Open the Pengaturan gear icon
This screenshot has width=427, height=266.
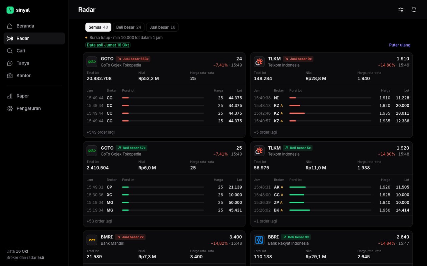click(x=10, y=108)
